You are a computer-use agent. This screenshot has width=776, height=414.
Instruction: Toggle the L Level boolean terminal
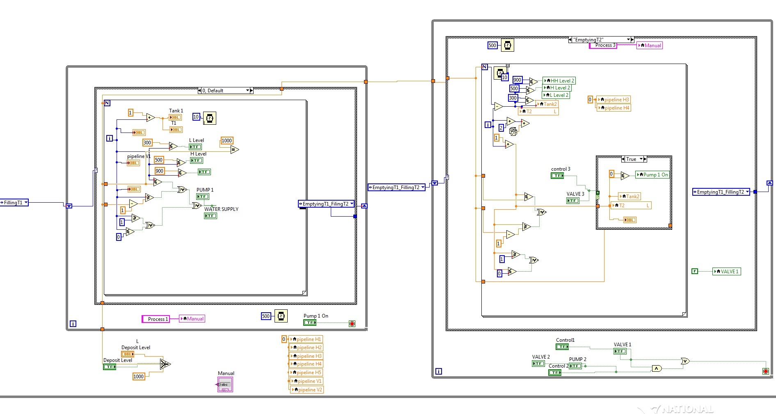point(195,147)
